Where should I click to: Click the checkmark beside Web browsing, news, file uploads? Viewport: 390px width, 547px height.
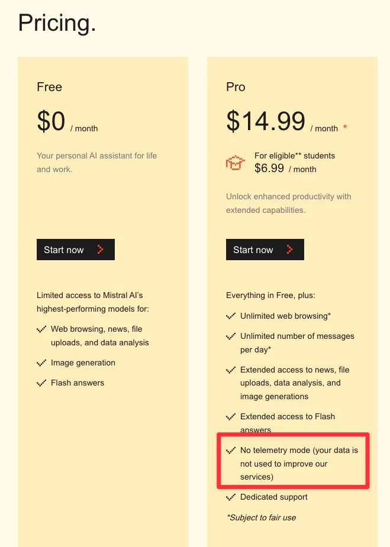pyautogui.click(x=41, y=329)
